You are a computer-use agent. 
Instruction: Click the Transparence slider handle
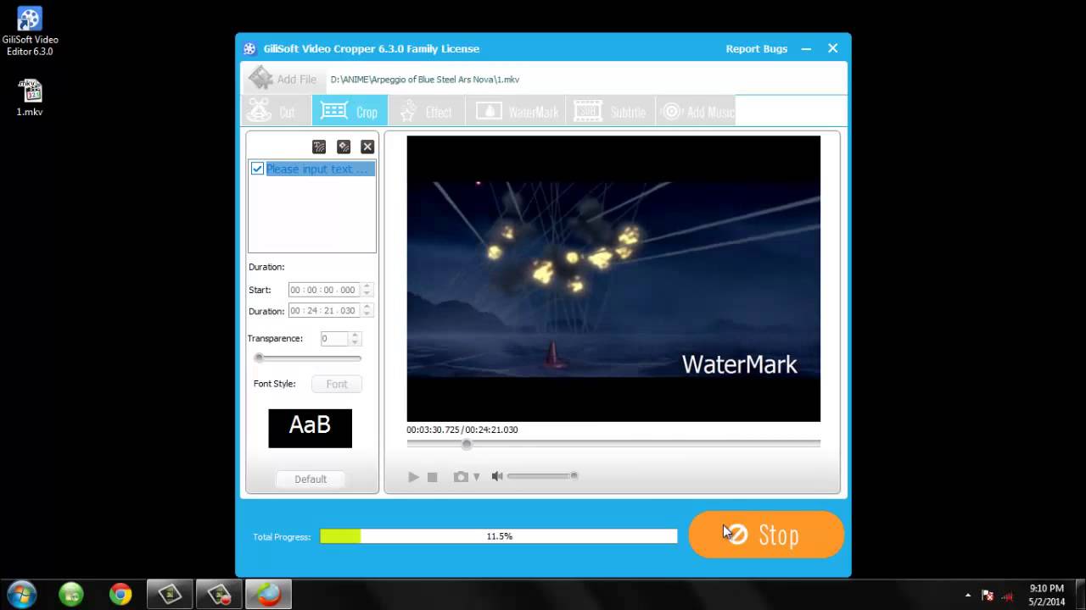pos(259,358)
